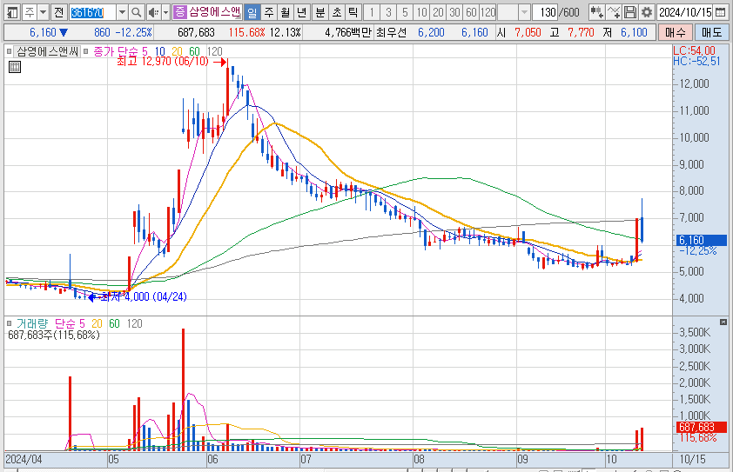Switch to 틱 tick chart
The height and width of the screenshot is (472, 733).
click(x=353, y=12)
